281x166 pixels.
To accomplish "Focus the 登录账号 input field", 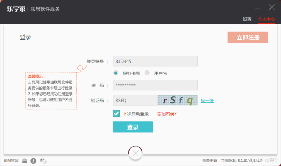I will 155,61.
